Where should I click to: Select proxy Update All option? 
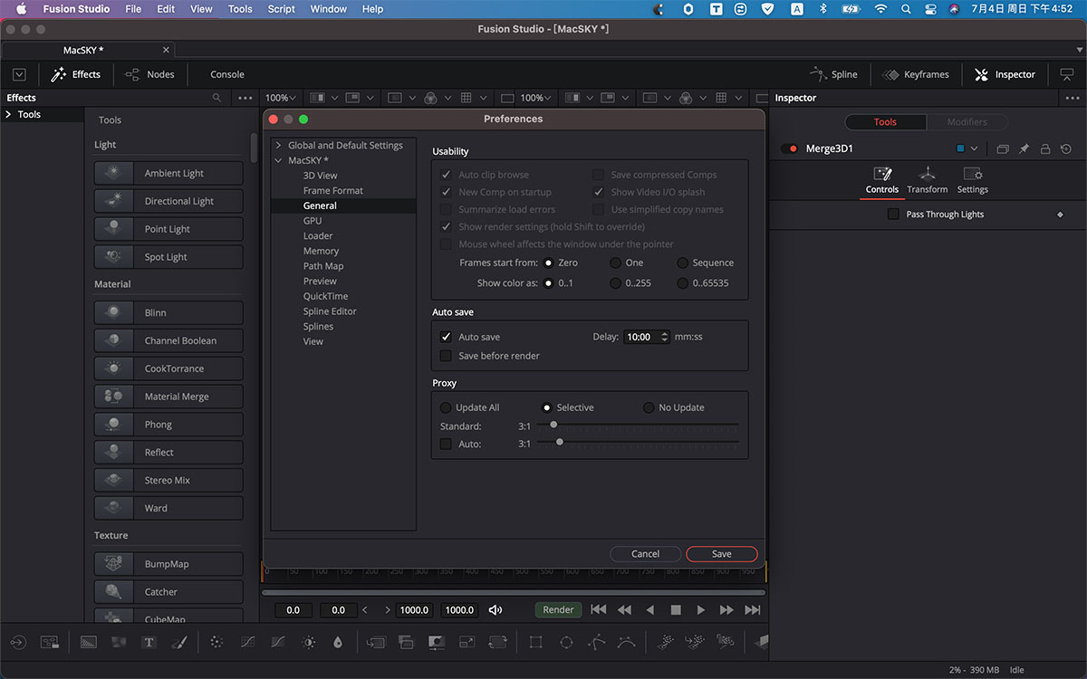click(x=446, y=407)
